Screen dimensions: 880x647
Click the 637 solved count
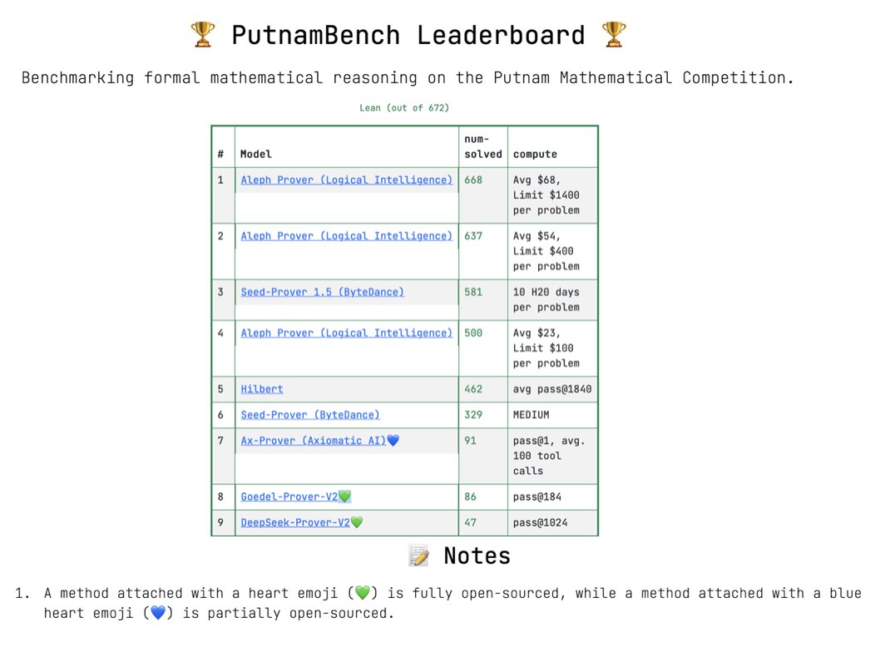tap(473, 236)
